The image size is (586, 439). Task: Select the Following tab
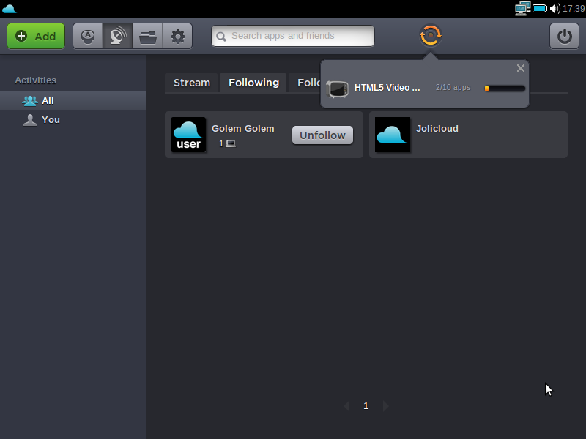(253, 83)
